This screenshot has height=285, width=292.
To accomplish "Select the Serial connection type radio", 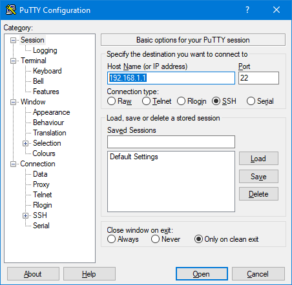I will point(251,101).
